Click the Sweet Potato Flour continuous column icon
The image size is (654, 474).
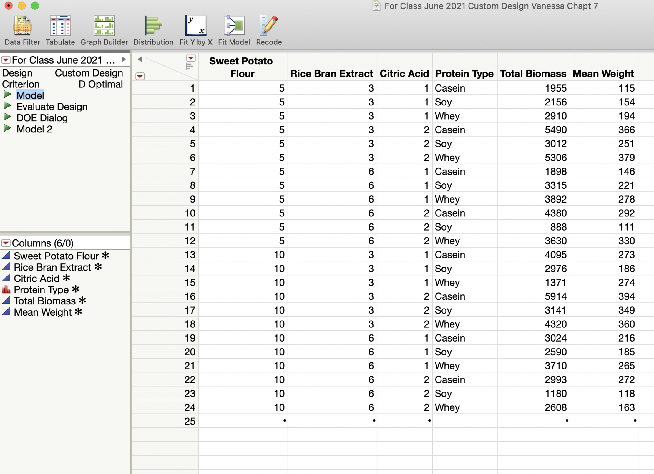point(6,255)
